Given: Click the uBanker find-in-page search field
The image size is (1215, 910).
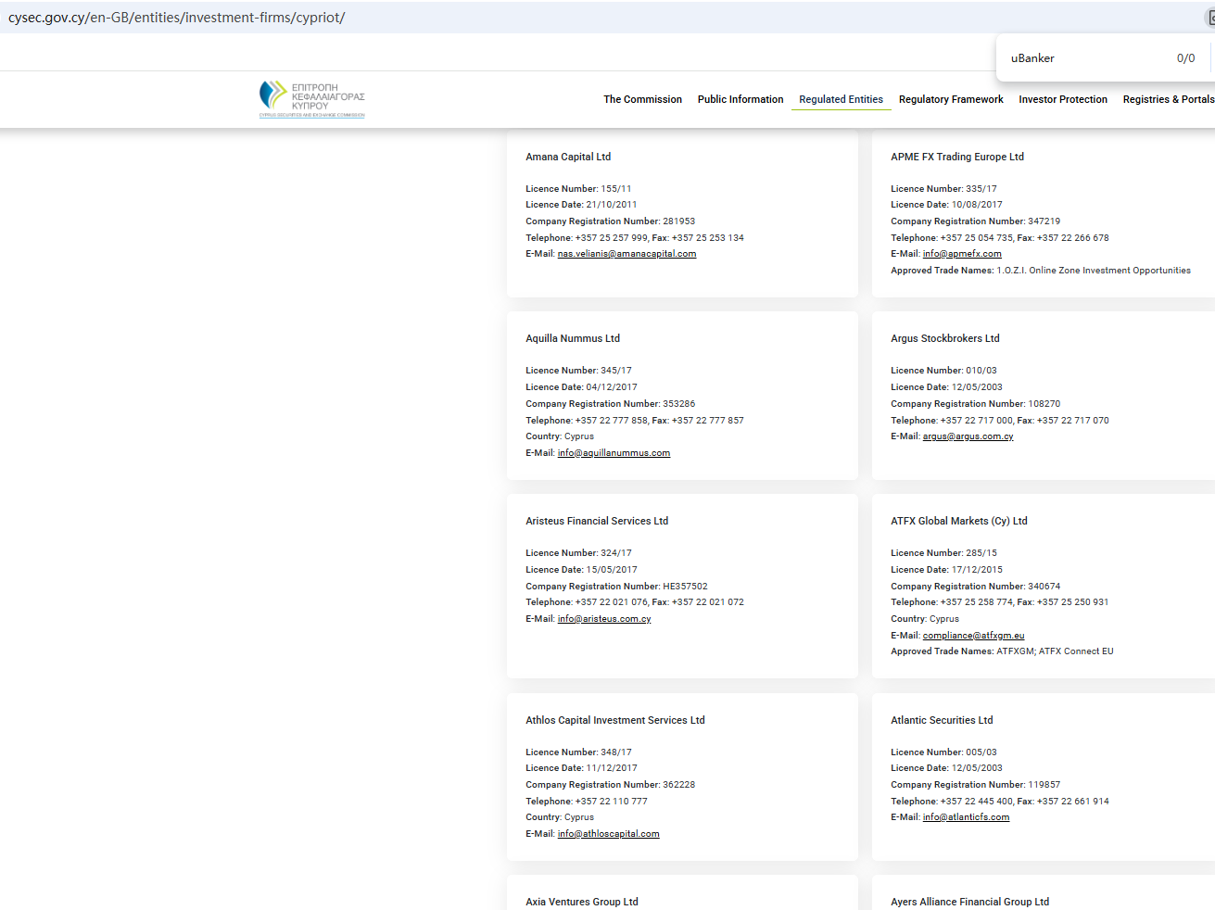Looking at the screenshot, I should (x=1084, y=58).
